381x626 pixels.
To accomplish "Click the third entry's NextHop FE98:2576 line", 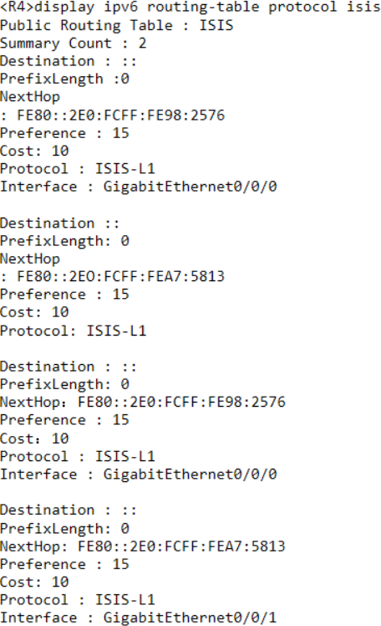I will pos(143,402).
